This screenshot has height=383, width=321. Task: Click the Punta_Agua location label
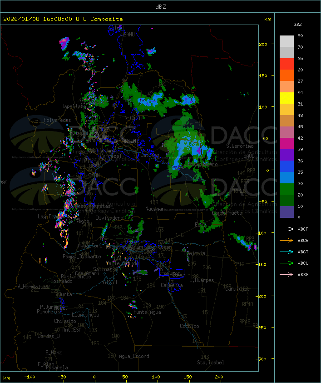148,312
